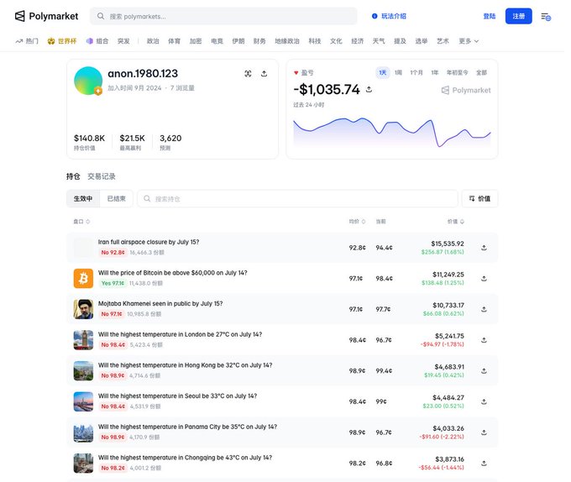
Task: Click the $140.8K 持仓价值 stat
Action: tap(89, 142)
